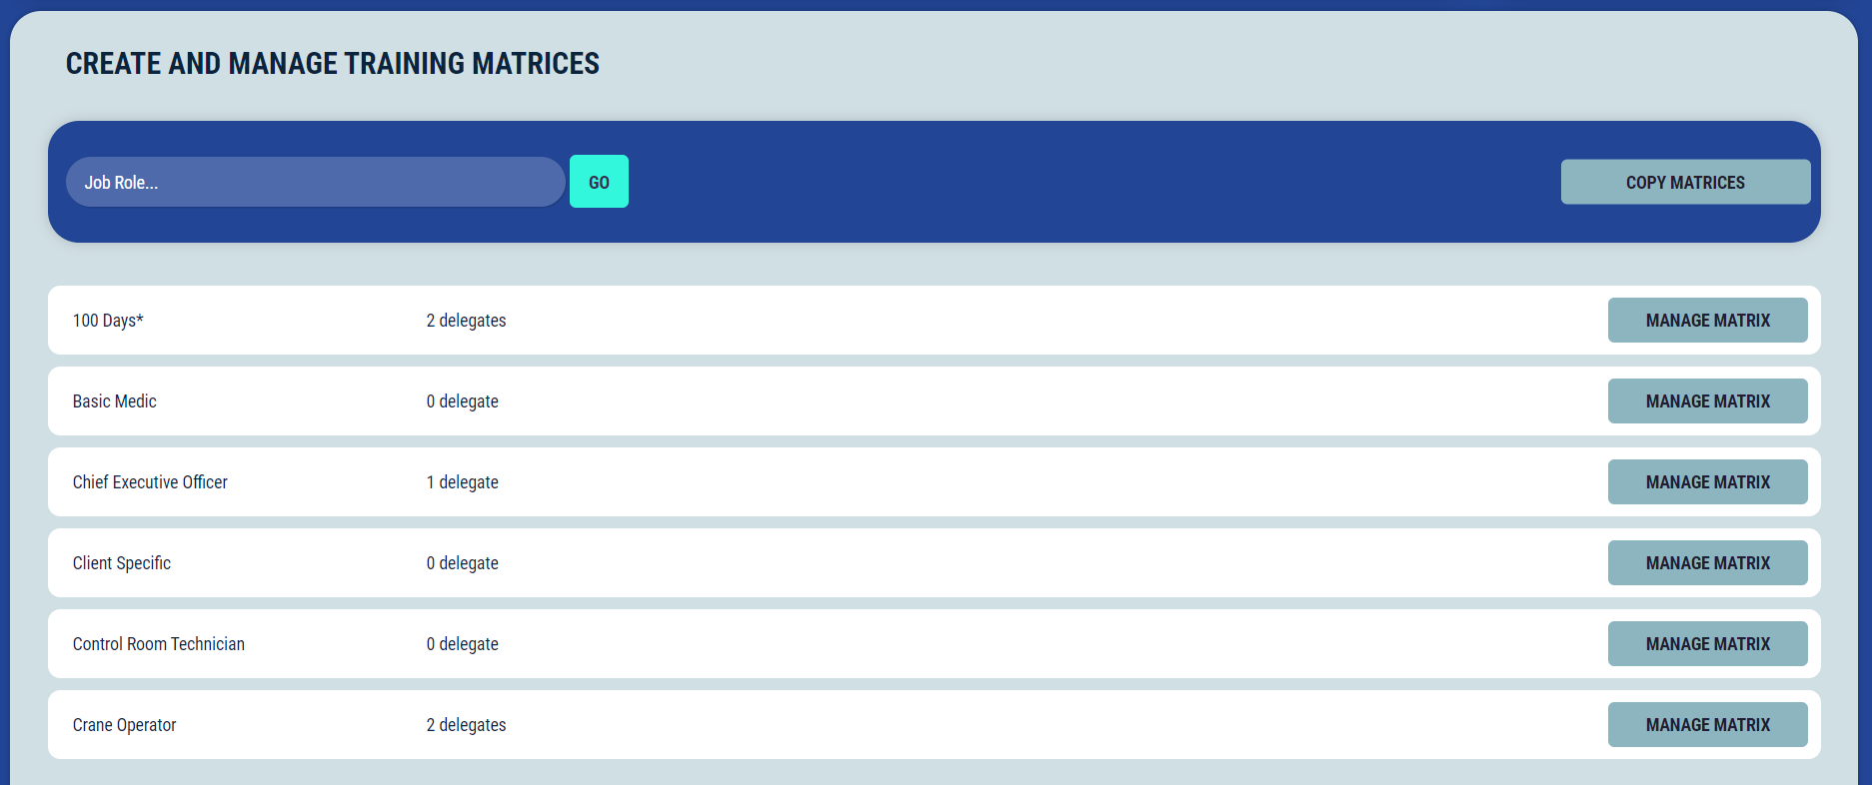Select the Basic Medic job role name

coord(115,401)
